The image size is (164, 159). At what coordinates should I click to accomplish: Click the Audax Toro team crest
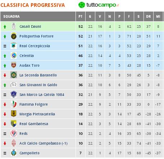pyautogui.click(x=14, y=65)
